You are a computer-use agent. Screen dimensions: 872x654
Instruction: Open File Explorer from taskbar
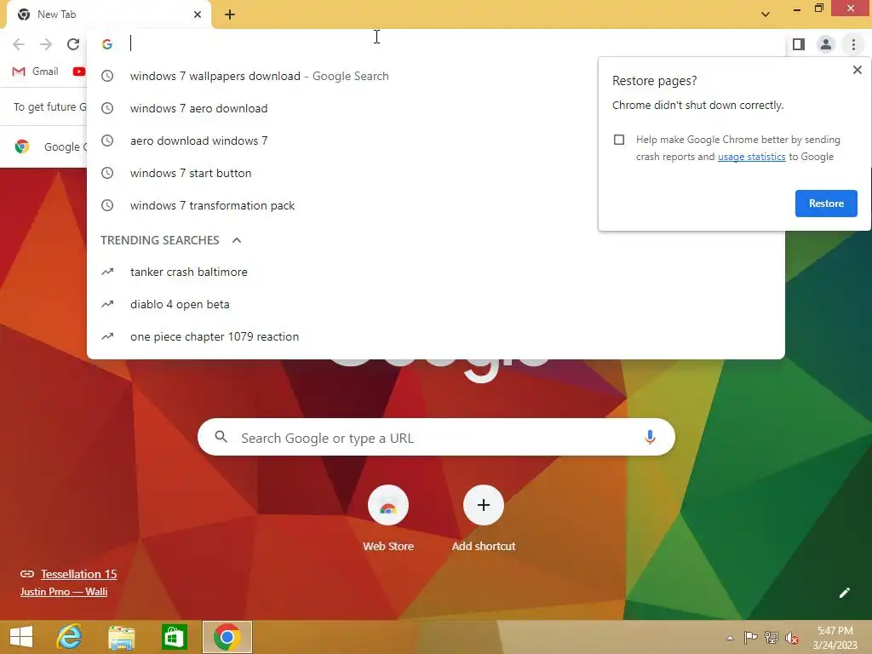coord(121,637)
